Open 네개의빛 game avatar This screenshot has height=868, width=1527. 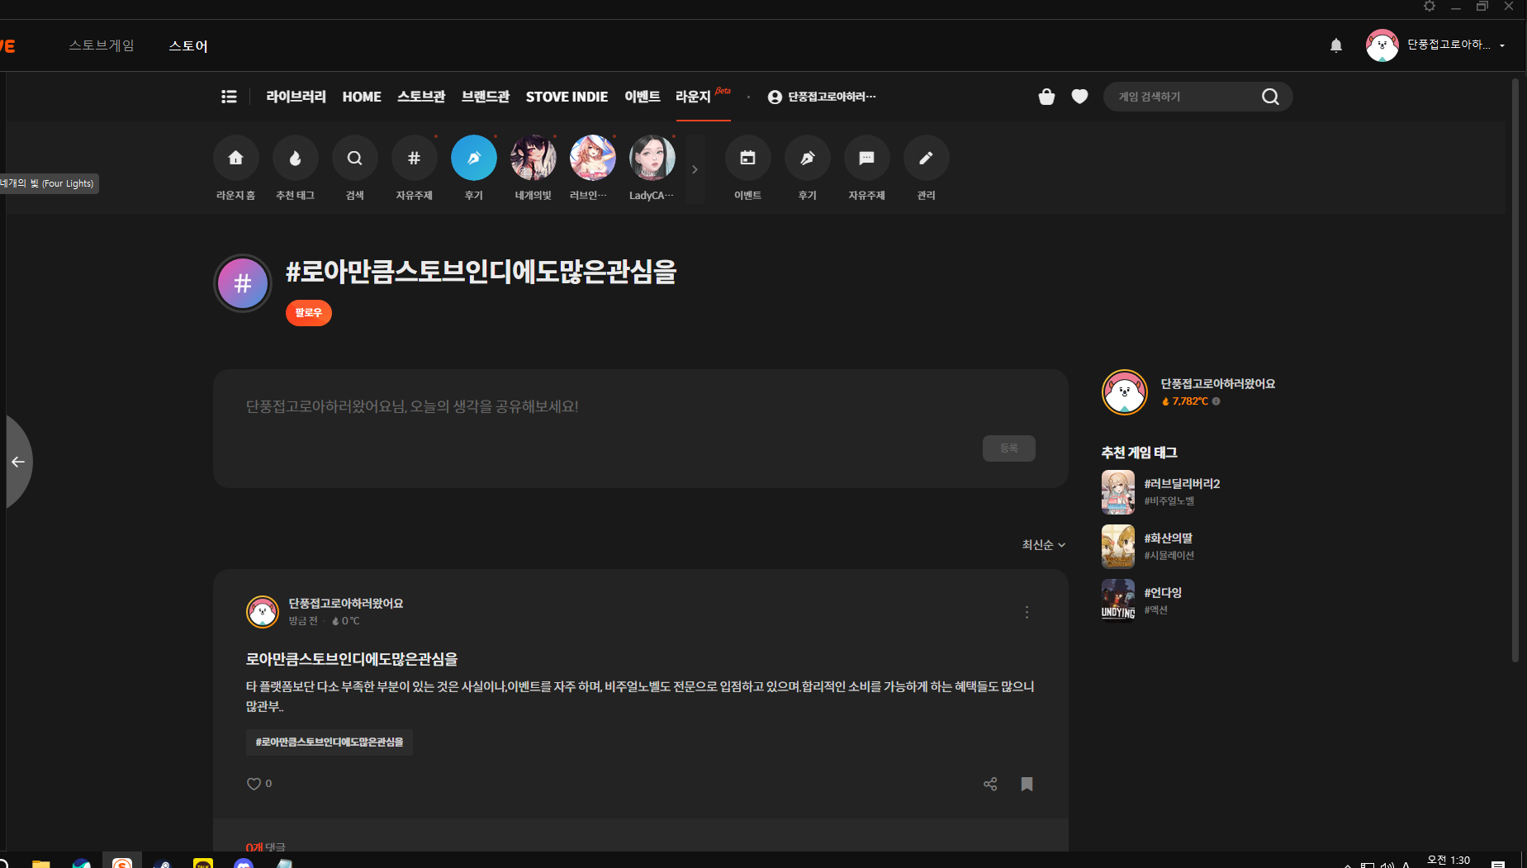(x=533, y=158)
